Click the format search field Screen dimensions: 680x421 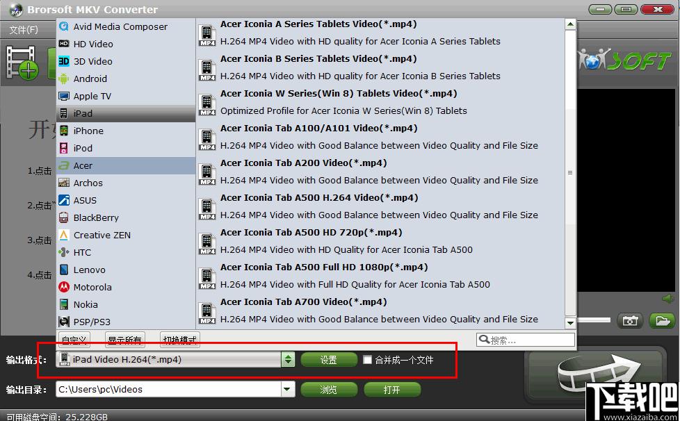526,340
